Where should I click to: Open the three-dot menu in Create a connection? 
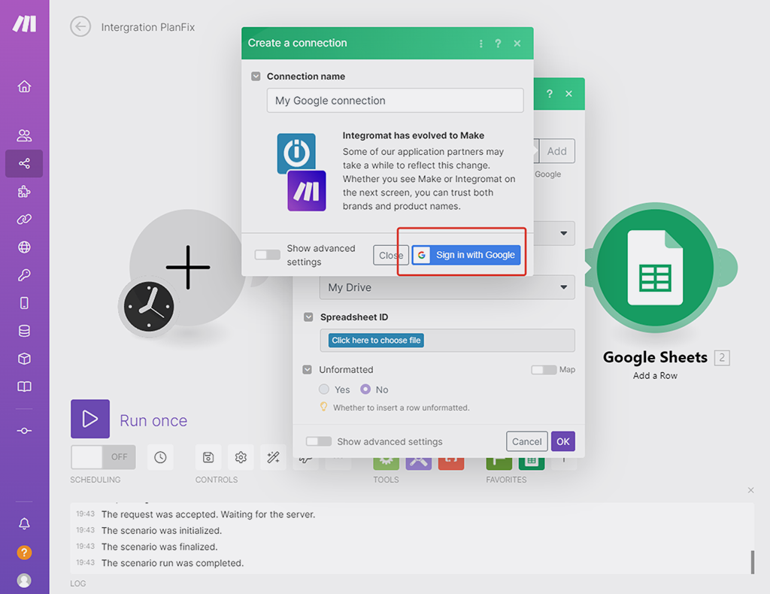click(x=480, y=44)
